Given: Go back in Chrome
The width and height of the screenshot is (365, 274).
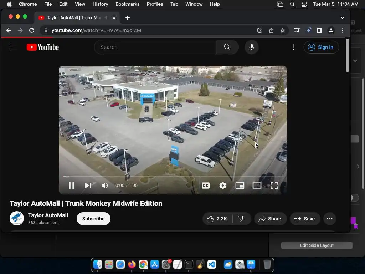Looking at the screenshot, I should (x=9, y=30).
